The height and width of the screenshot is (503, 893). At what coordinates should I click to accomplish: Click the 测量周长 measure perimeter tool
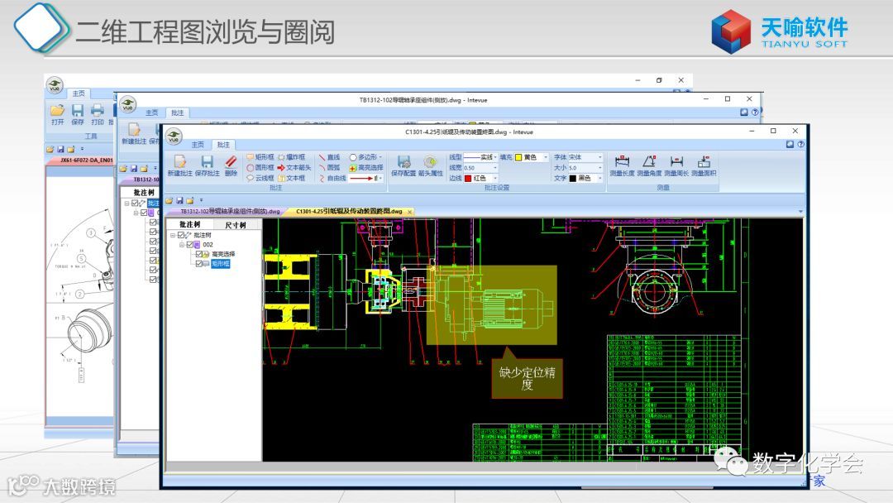point(676,165)
